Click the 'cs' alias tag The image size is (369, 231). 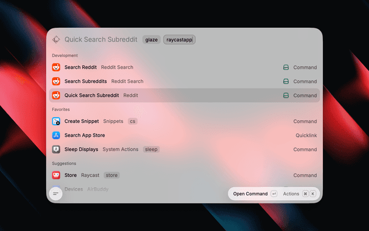coord(133,121)
